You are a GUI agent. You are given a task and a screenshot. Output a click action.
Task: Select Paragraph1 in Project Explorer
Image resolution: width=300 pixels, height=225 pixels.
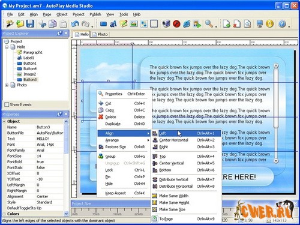click(33, 52)
